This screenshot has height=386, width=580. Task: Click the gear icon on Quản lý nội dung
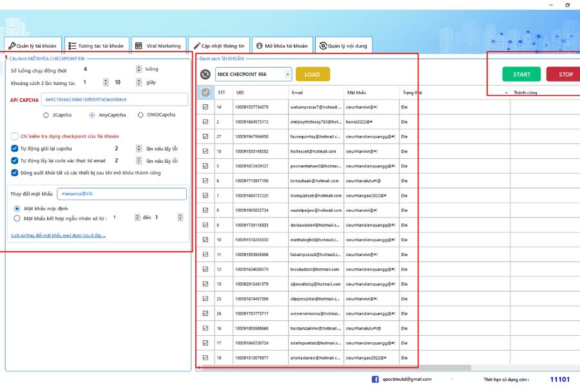(x=322, y=46)
